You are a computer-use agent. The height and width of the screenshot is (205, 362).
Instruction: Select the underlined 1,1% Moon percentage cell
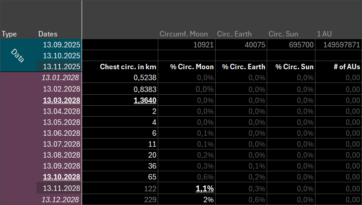click(x=204, y=189)
